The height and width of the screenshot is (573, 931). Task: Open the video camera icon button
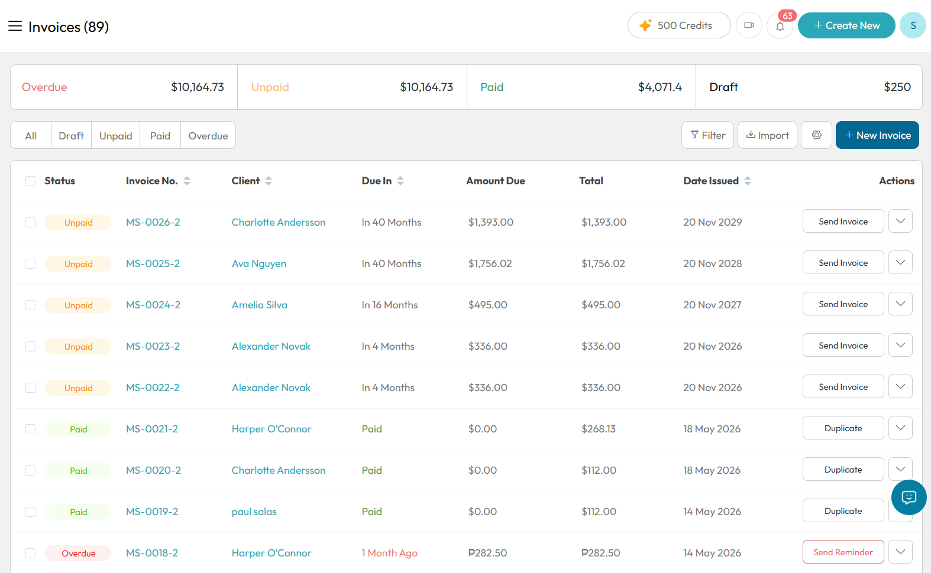[x=749, y=25]
